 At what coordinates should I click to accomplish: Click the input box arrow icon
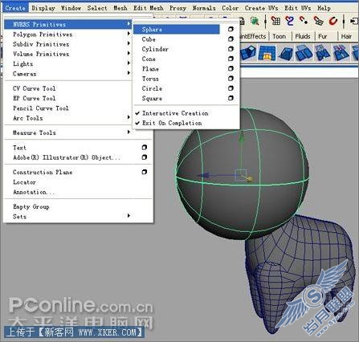(x=354, y=21)
